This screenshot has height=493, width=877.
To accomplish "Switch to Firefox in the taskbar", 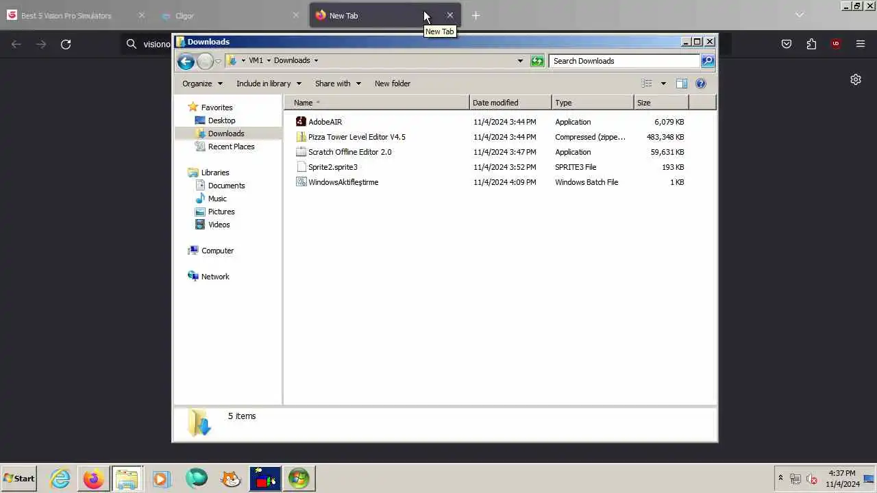I will coord(93,479).
